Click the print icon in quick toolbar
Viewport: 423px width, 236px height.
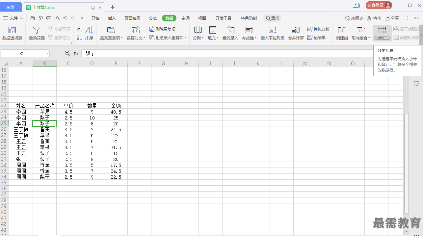[49, 18]
